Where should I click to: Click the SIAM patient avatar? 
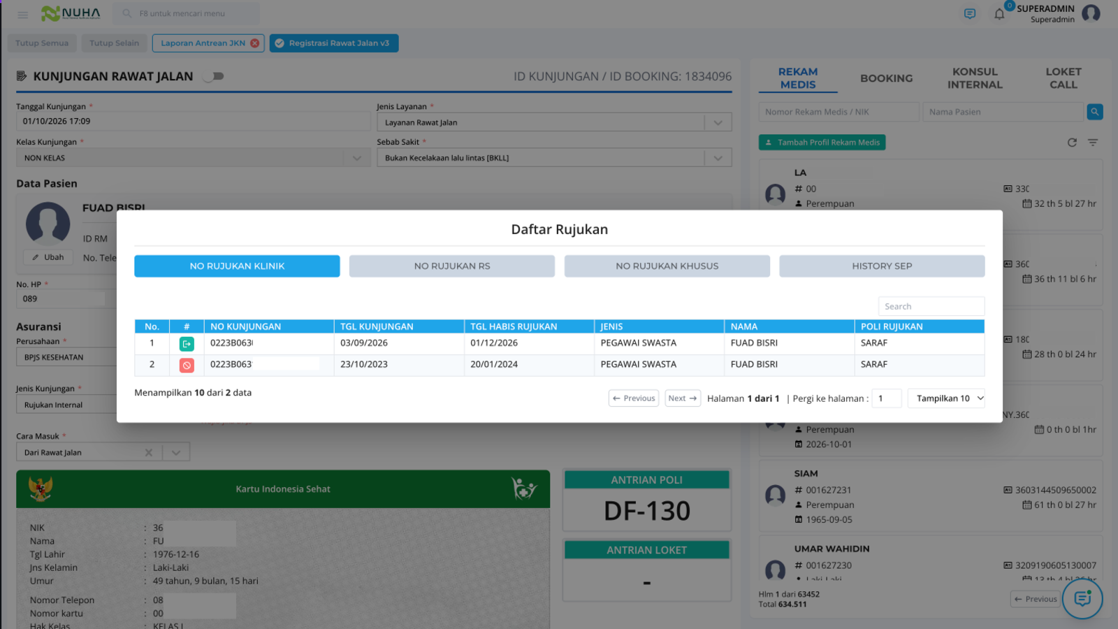pos(776,495)
